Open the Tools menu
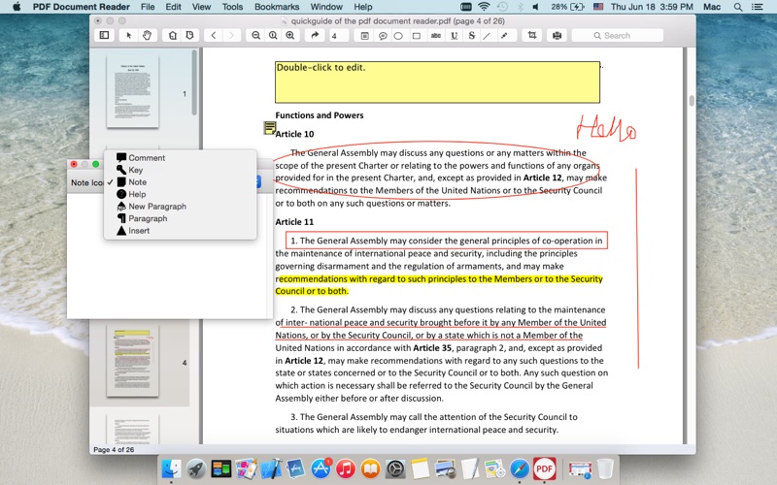This screenshot has height=485, width=777. 232,7
